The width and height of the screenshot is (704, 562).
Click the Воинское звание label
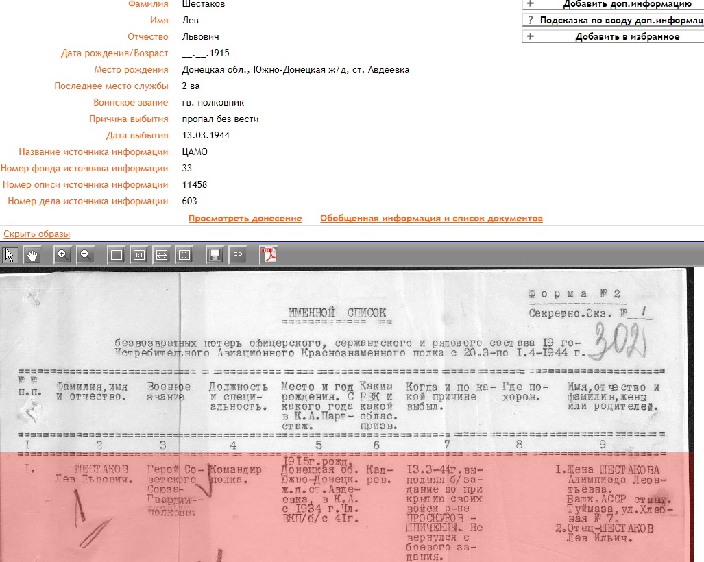coord(131,102)
